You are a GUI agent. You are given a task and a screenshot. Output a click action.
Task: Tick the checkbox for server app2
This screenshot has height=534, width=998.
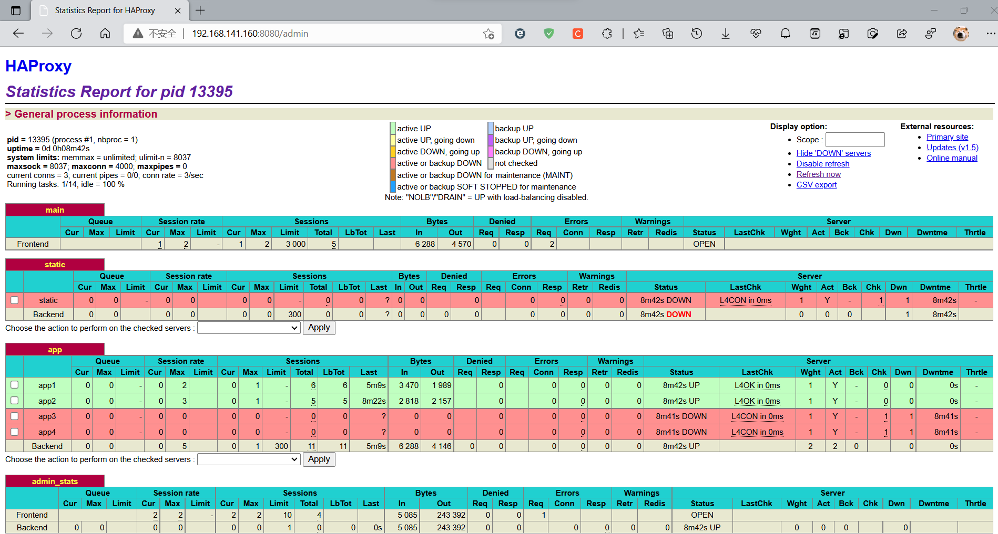tap(15, 401)
